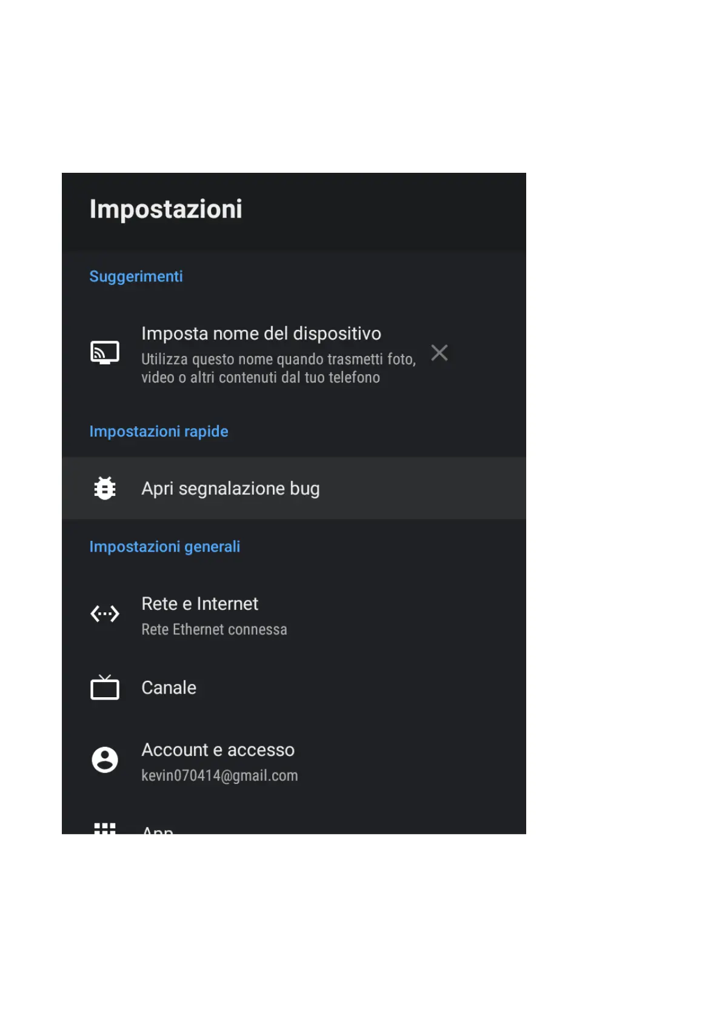Dismiss the device name suggestion
Viewport: 722px width, 1021px height.
click(x=440, y=352)
